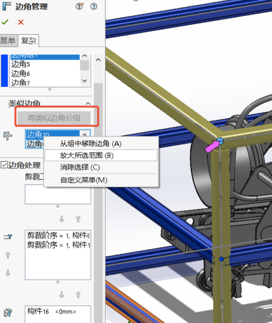The height and width of the screenshot is (323, 272).
Task: Click the similar corners group icon
Action: (x=8, y=136)
